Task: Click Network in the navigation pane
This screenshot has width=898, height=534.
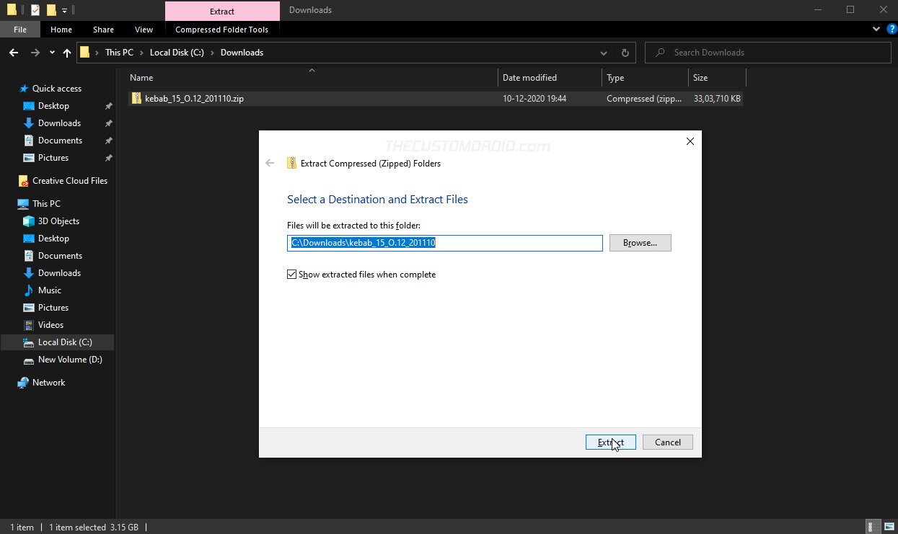Action: click(48, 383)
